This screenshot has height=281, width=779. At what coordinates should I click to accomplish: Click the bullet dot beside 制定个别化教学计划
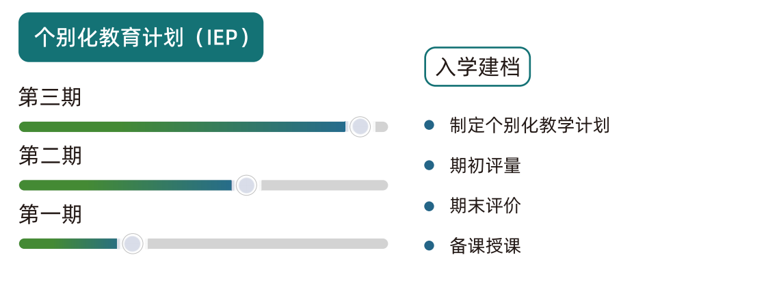[x=430, y=125]
